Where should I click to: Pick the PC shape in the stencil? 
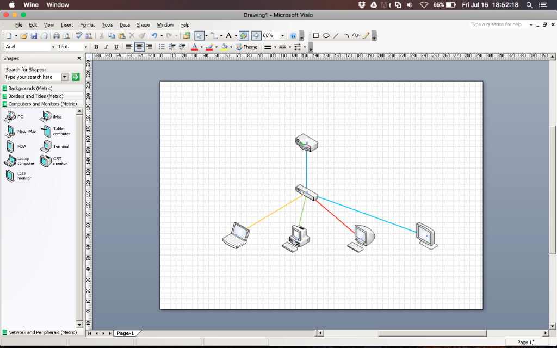pos(14,116)
